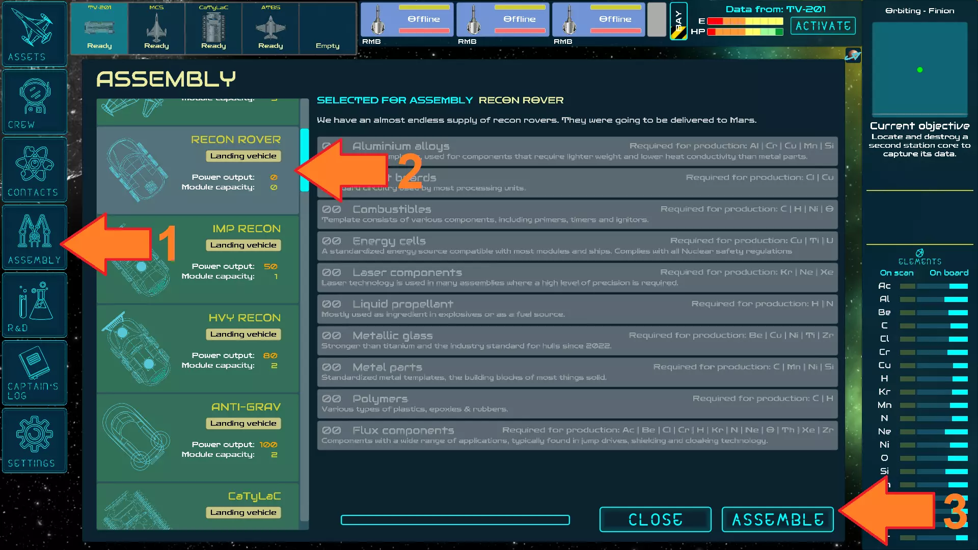Open the Assets sidebar panel
978x550 pixels.
[x=34, y=34]
